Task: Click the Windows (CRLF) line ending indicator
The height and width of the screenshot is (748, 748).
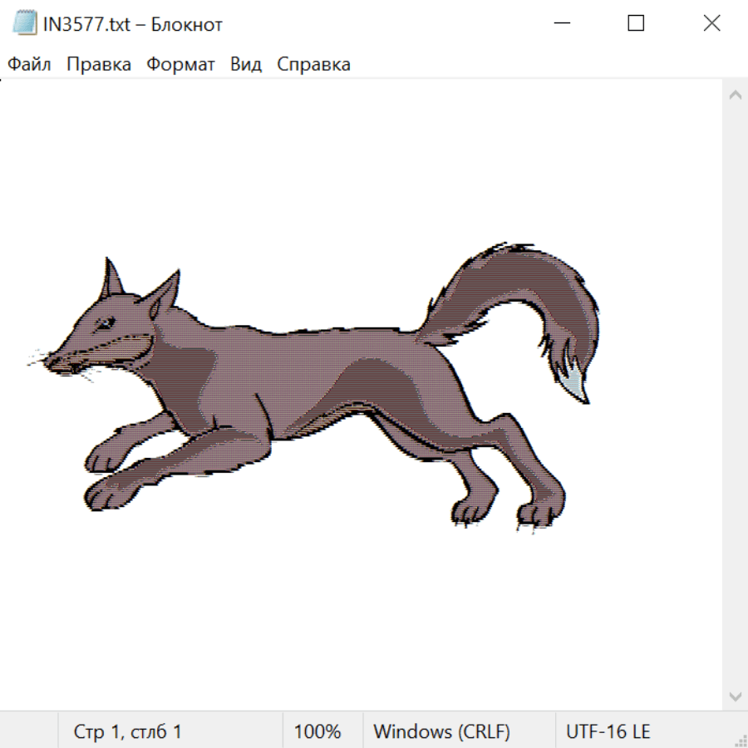Action: tap(441, 732)
